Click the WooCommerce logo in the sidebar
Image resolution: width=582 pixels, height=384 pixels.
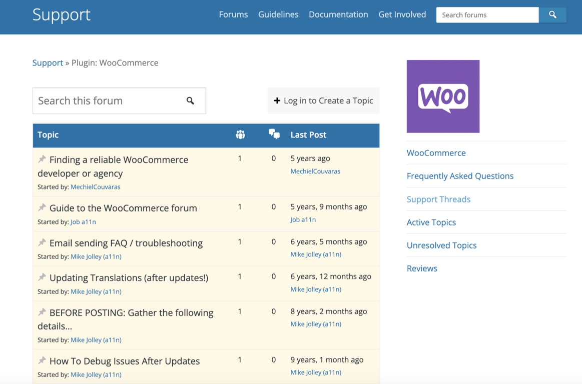(443, 96)
